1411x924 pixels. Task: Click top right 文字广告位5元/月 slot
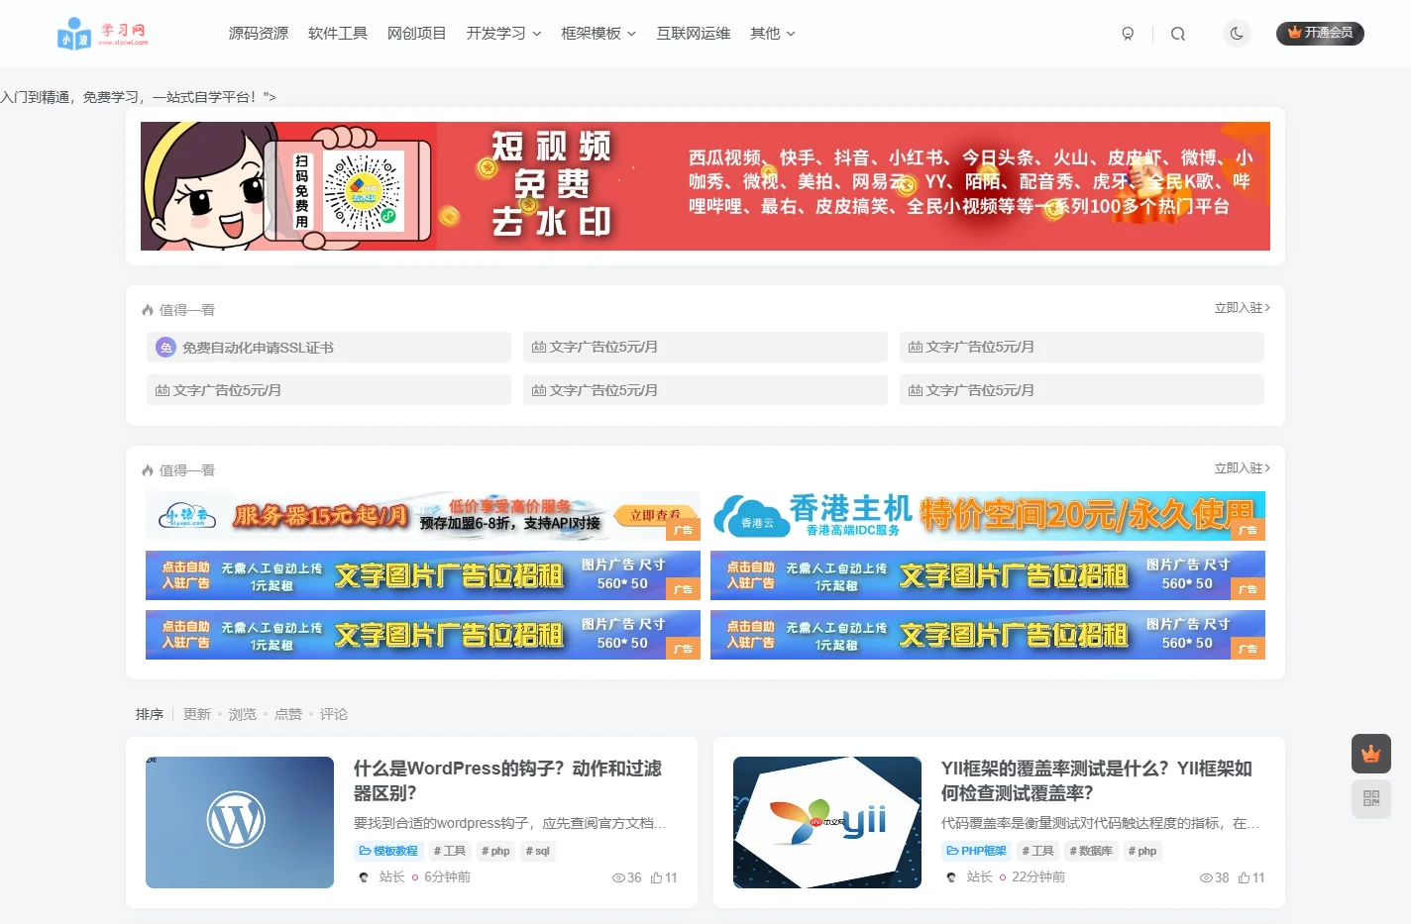point(1082,347)
